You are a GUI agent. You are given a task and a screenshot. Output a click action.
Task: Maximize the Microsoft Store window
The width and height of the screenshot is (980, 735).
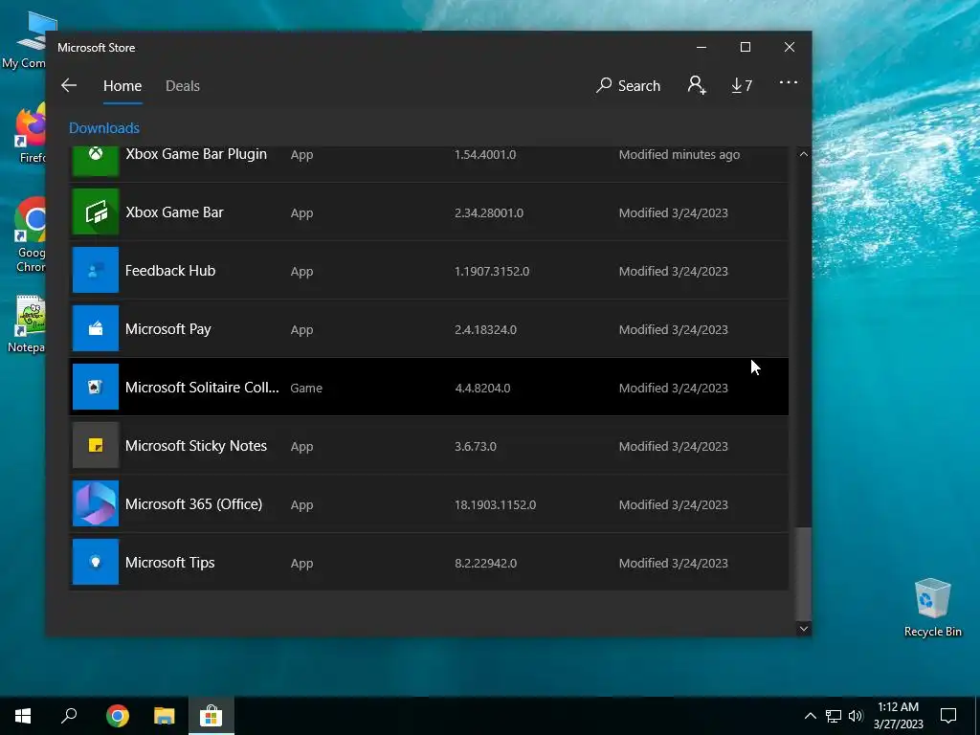point(745,48)
